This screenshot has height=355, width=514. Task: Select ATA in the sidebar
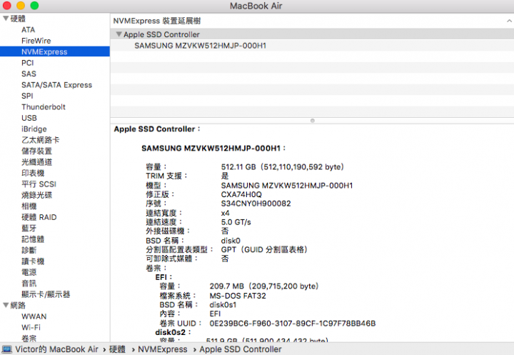click(x=28, y=29)
